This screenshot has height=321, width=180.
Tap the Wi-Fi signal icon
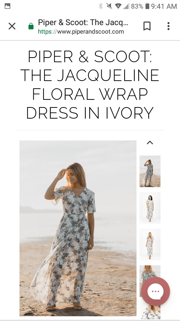[x=118, y=6]
